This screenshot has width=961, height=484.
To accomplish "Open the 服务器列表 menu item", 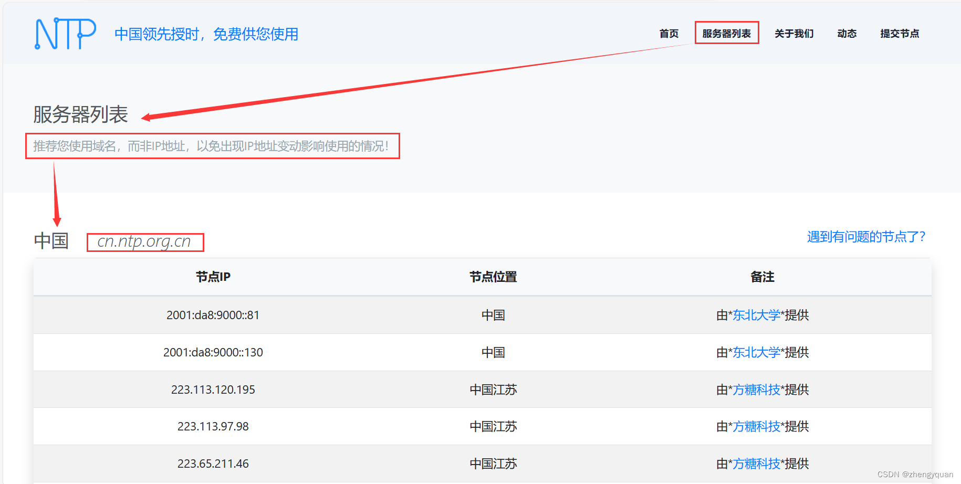I will coord(726,34).
